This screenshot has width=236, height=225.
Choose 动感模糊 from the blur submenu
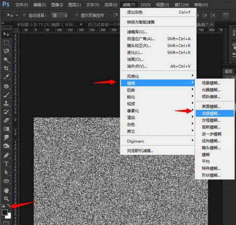[211, 113]
